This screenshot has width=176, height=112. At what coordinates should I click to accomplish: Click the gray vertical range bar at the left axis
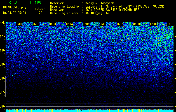coord(6,86)
